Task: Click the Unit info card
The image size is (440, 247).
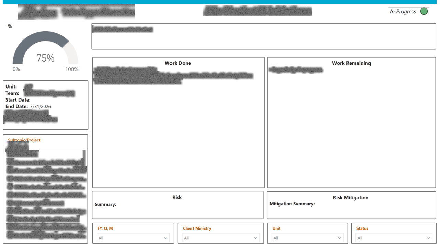Action: tap(45, 105)
